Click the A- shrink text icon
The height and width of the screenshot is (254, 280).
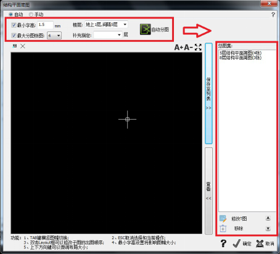[188, 47]
